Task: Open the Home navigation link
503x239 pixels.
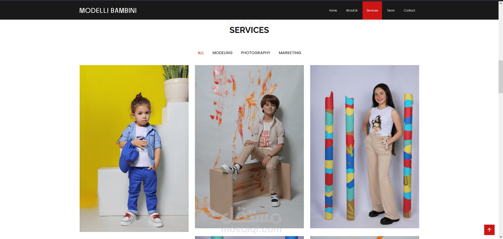Action: (x=333, y=10)
